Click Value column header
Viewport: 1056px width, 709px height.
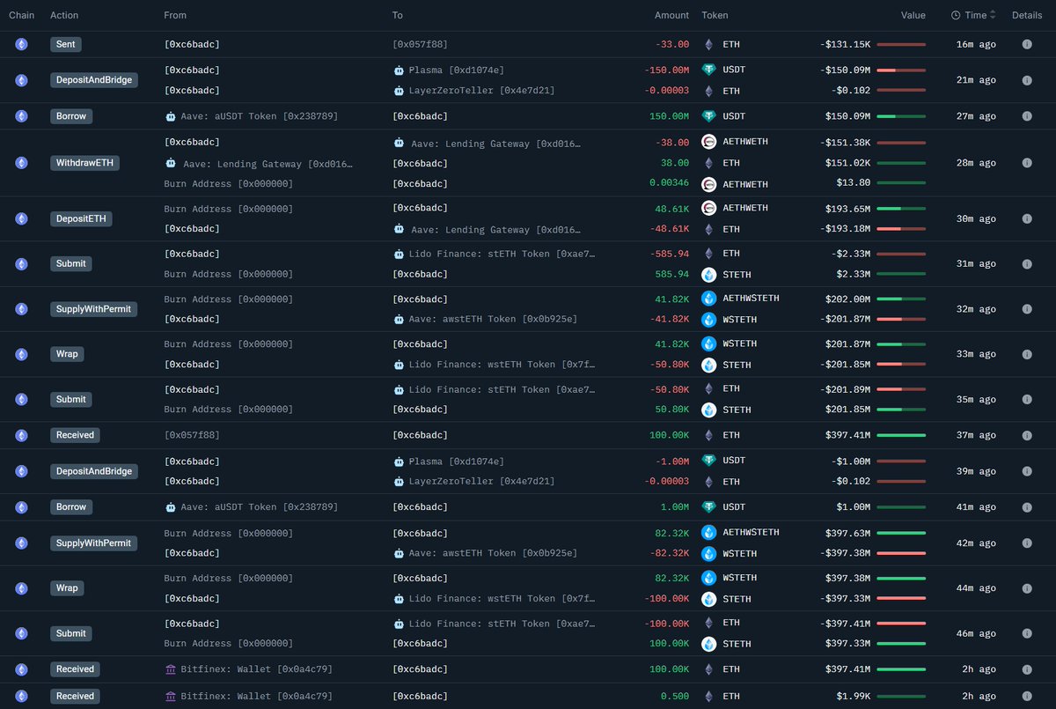coord(913,15)
